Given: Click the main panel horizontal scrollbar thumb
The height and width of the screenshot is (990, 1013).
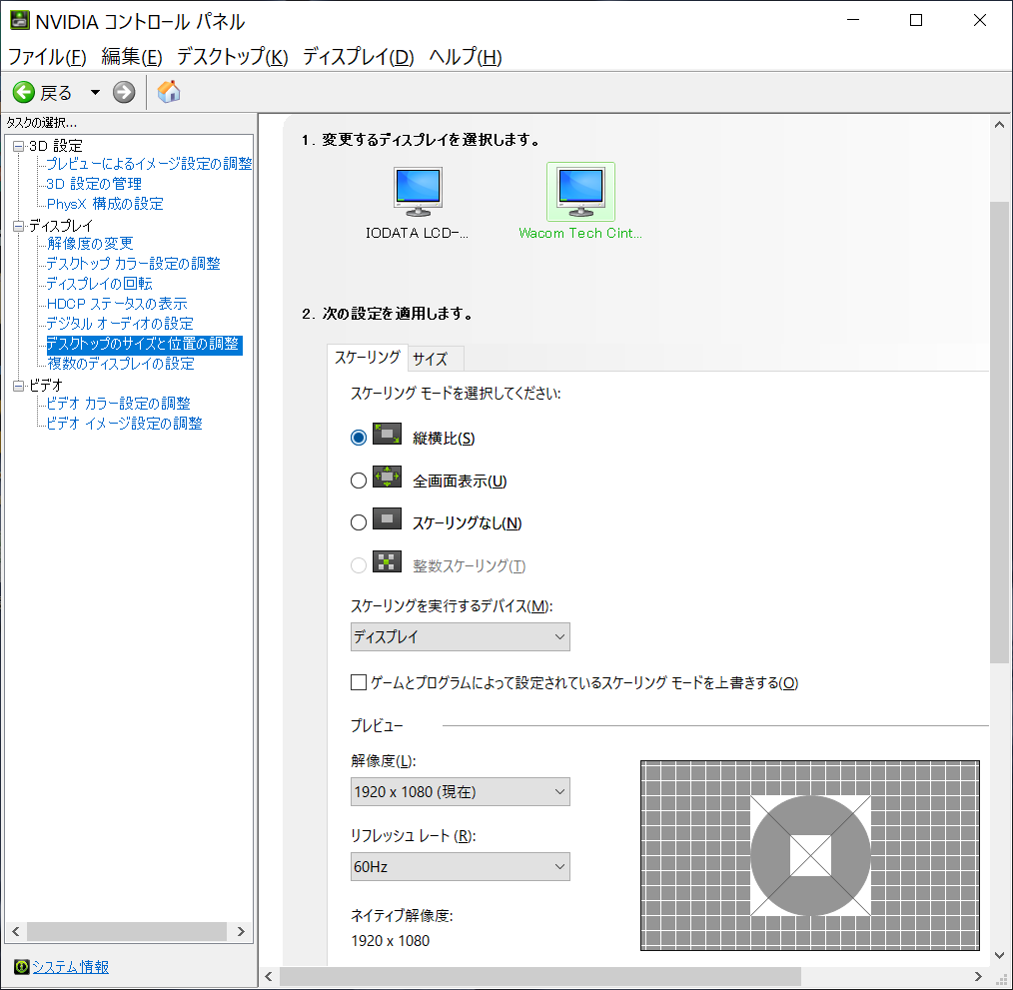Looking at the screenshot, I should (540, 976).
